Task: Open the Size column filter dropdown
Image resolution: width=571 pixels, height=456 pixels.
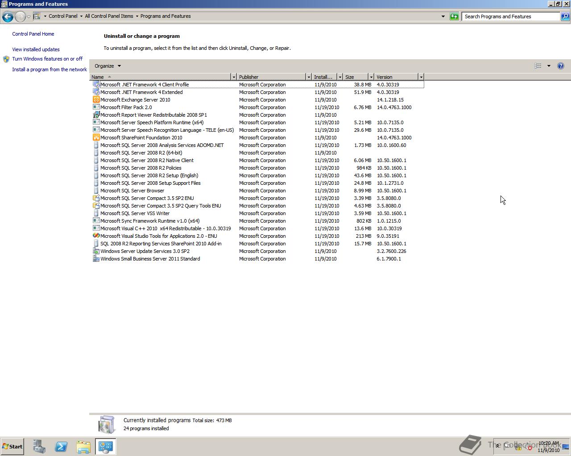Action: (x=371, y=77)
